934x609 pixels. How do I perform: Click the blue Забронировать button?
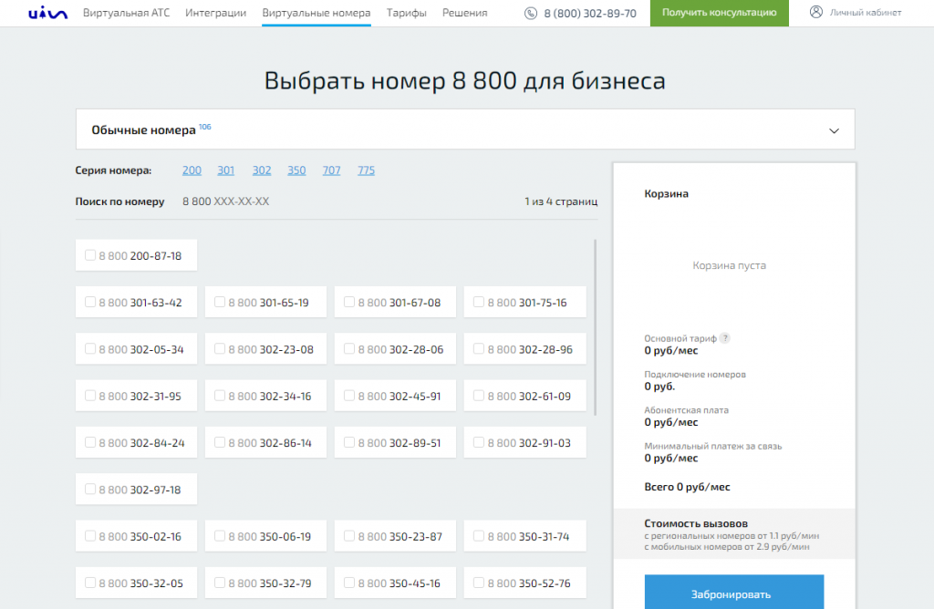733,594
